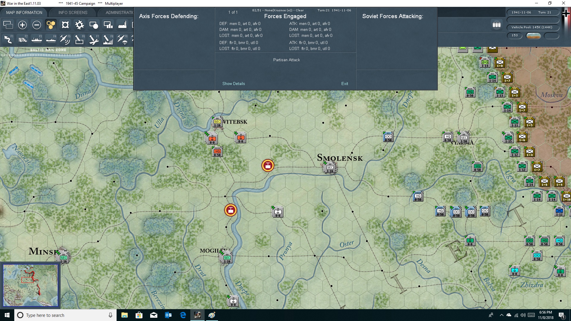Select air transport parachute F9 icon

click(122, 39)
